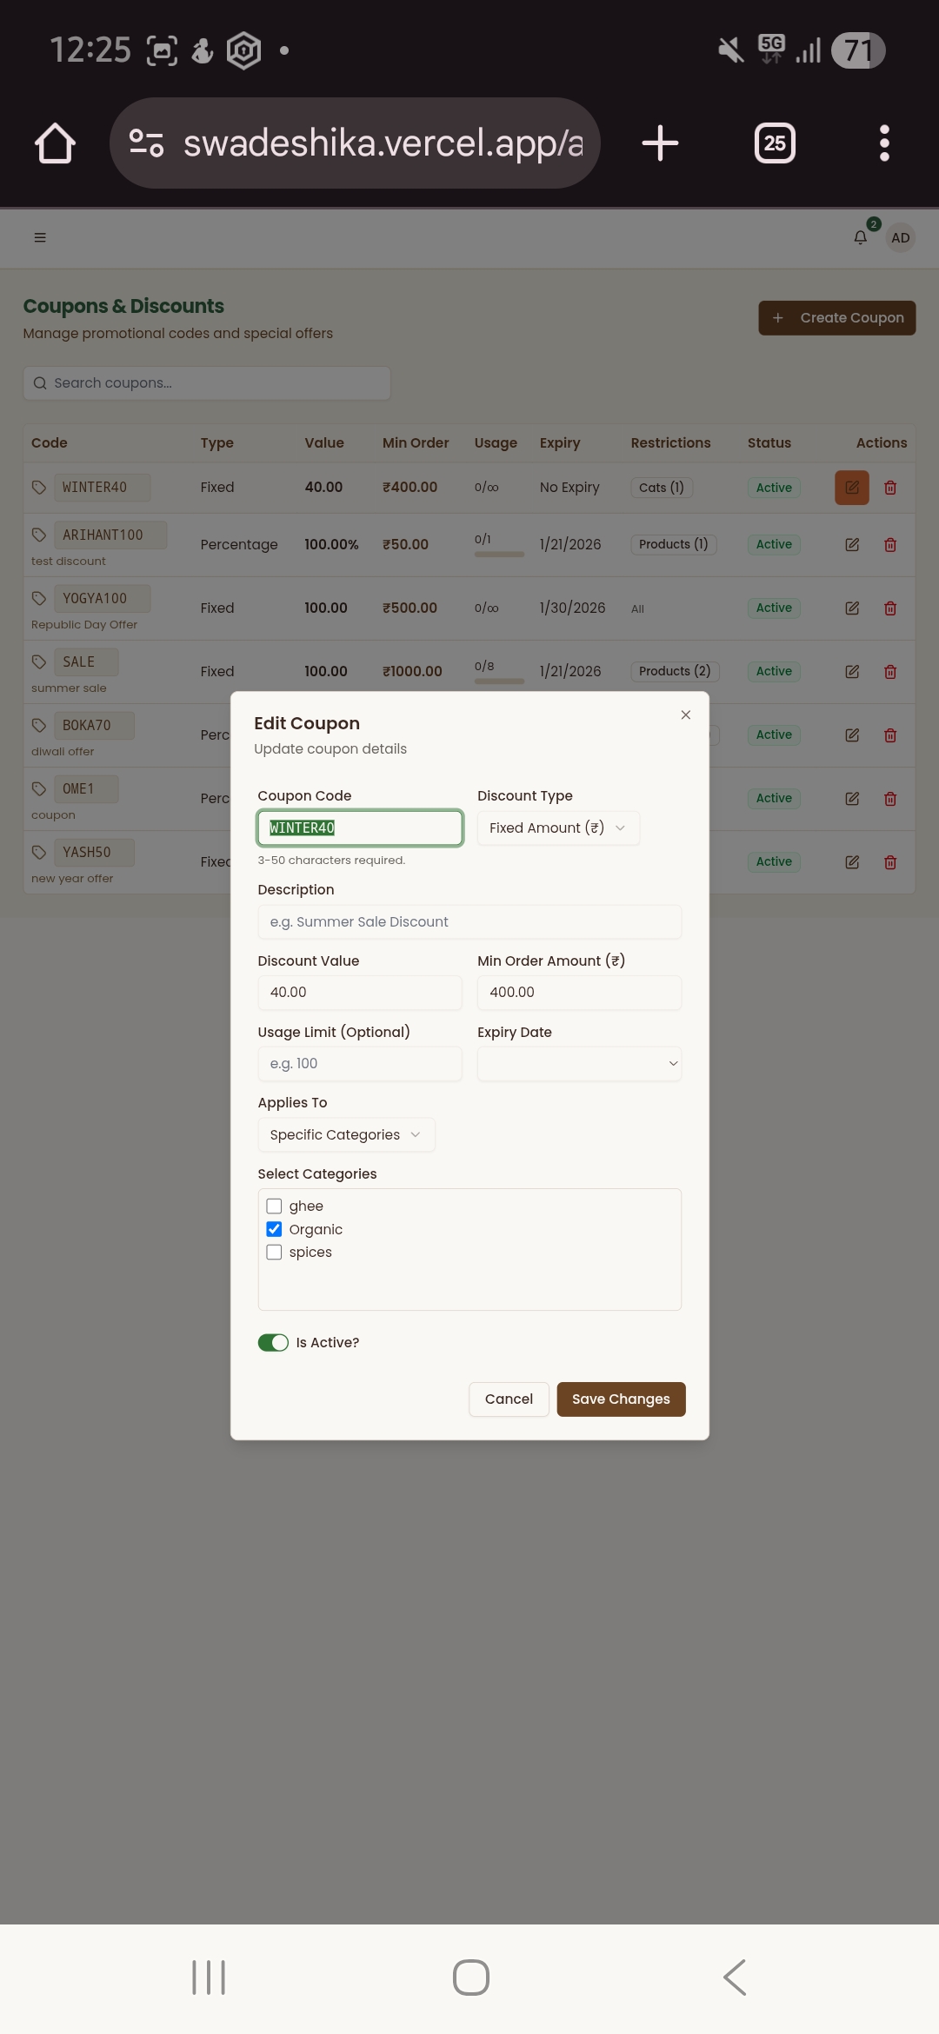Click the Discount Value field showing 40.00
Viewport: 939px width, 2034px height.
(x=360, y=993)
